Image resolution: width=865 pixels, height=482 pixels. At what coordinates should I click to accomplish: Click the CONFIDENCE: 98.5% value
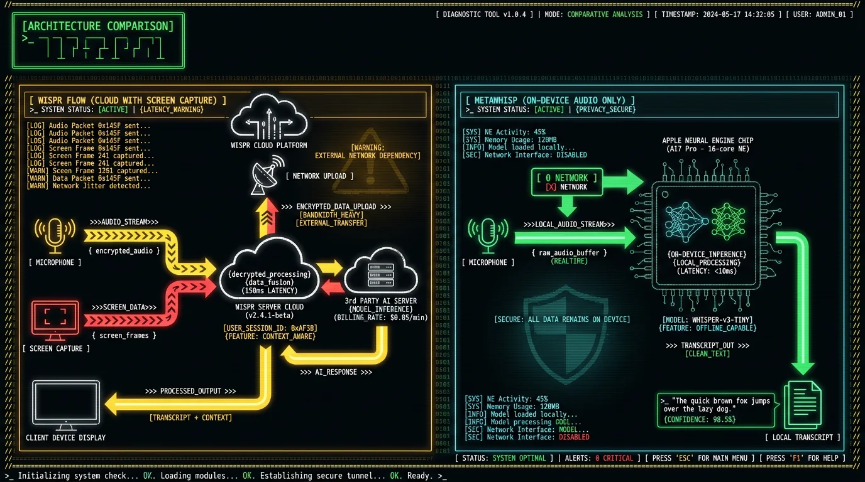click(700, 419)
